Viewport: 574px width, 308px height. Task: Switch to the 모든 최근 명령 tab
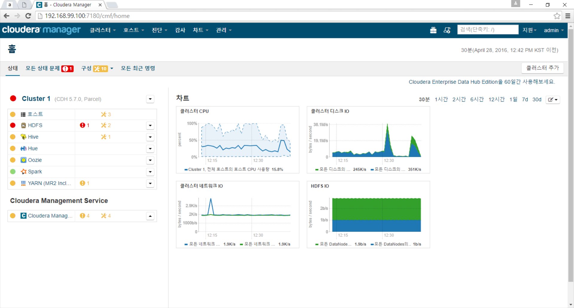point(138,68)
